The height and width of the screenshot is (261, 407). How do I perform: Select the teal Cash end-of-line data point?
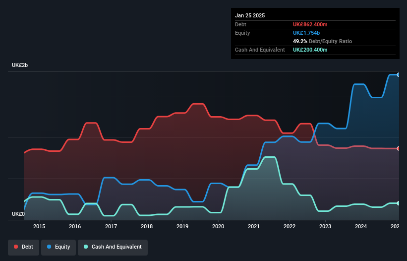pos(399,203)
